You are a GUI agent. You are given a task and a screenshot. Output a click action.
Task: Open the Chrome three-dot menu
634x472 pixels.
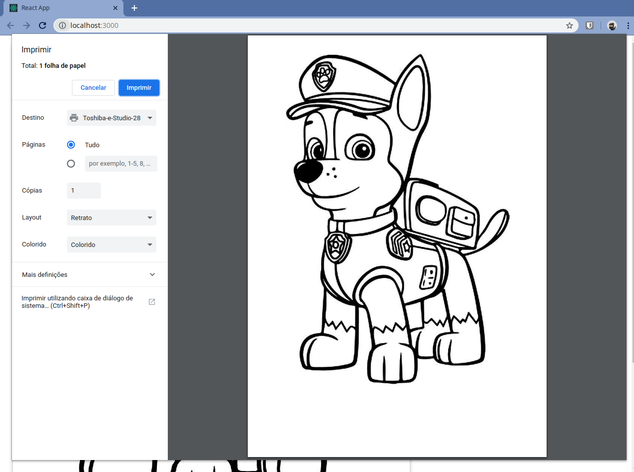pos(628,25)
